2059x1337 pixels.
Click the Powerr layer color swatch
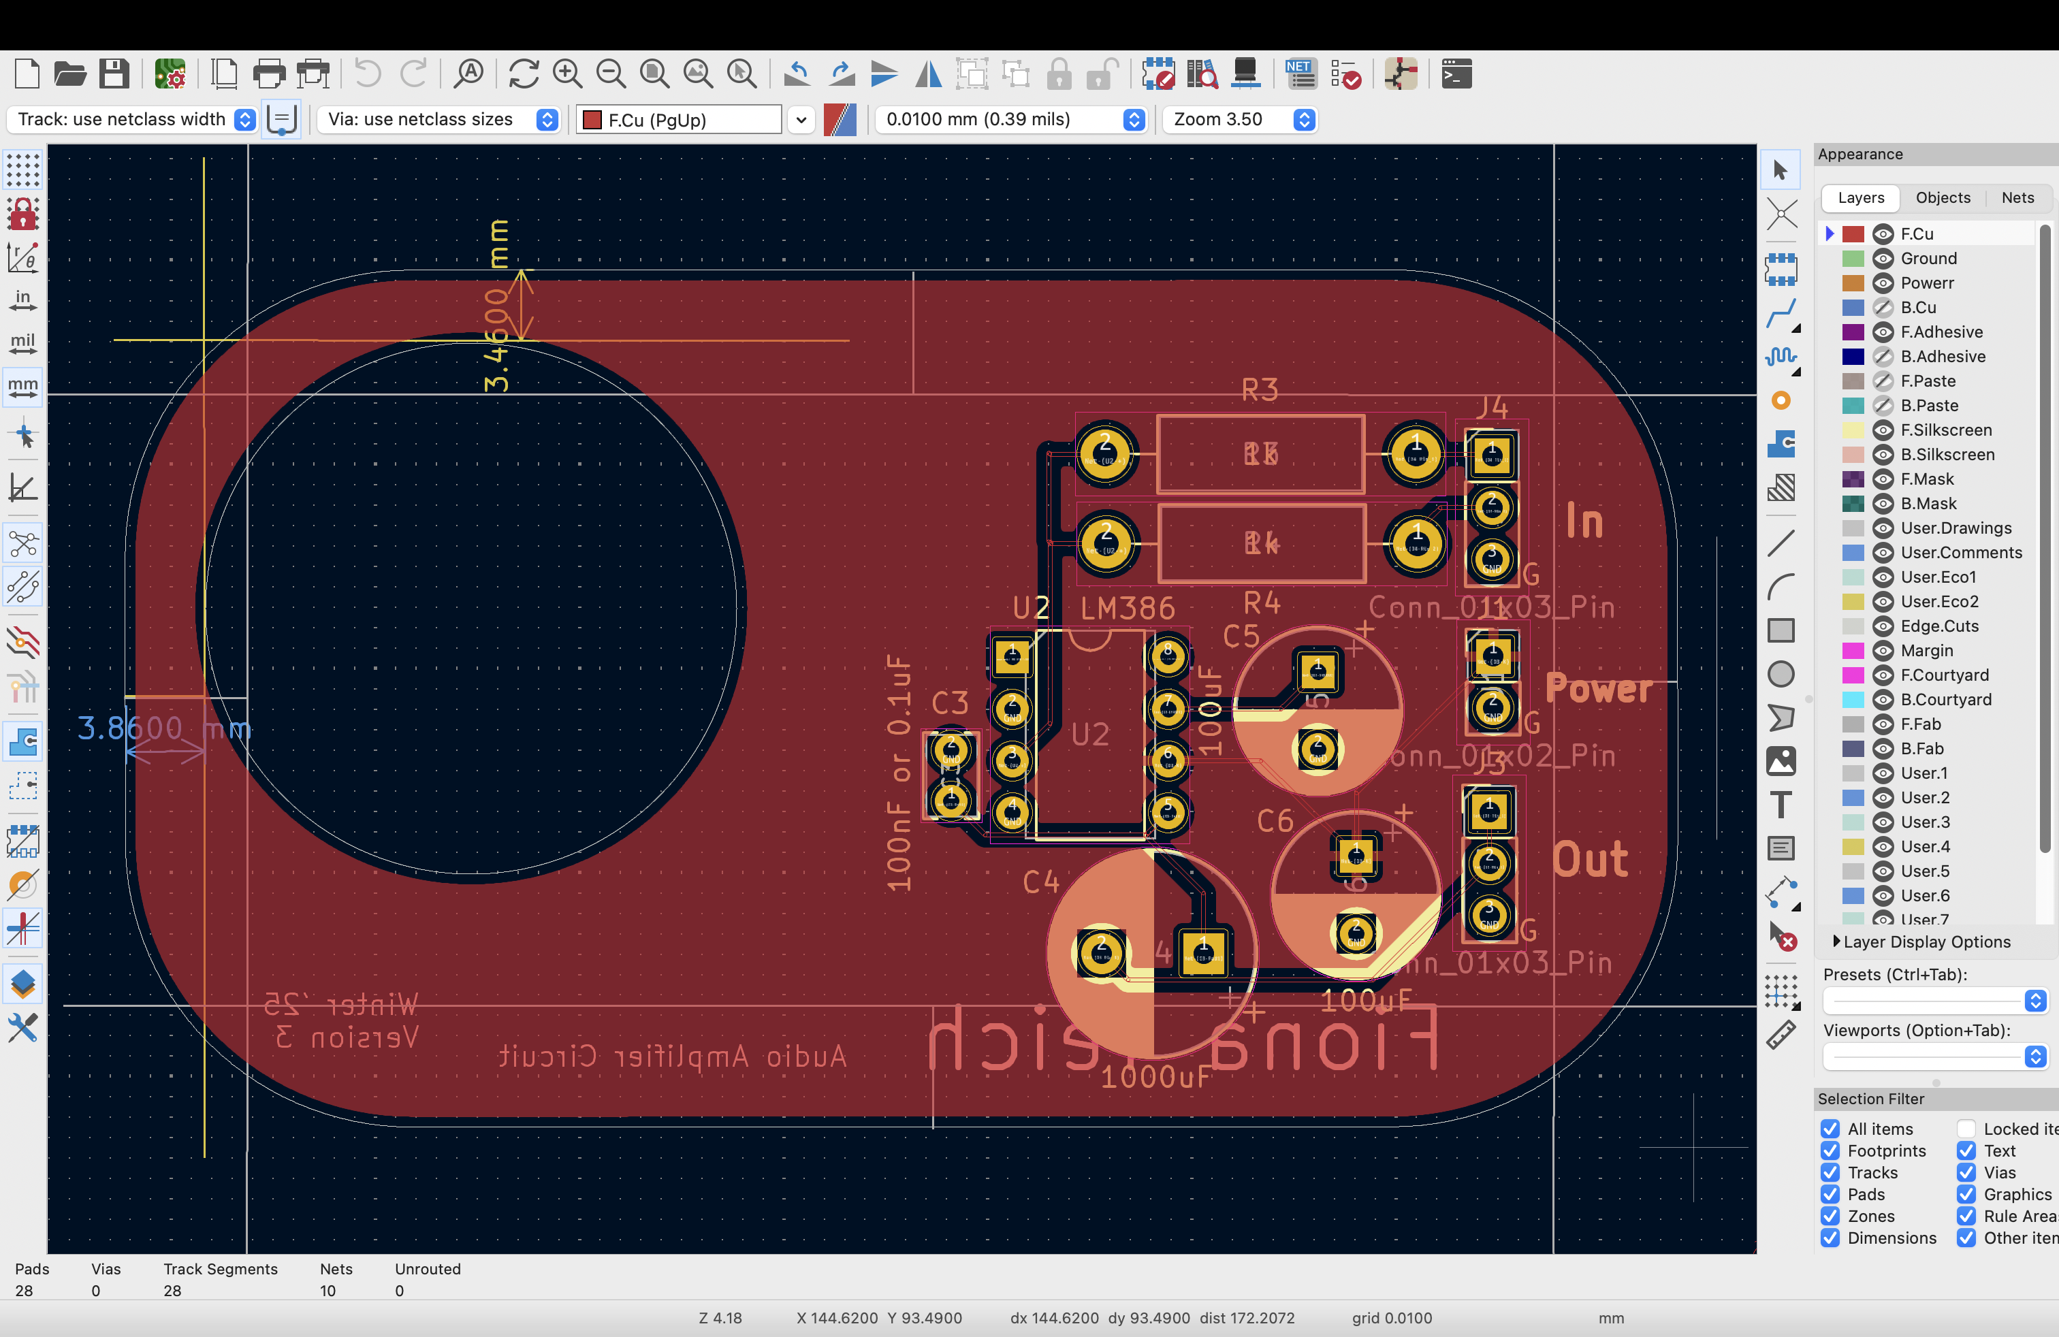(1852, 283)
